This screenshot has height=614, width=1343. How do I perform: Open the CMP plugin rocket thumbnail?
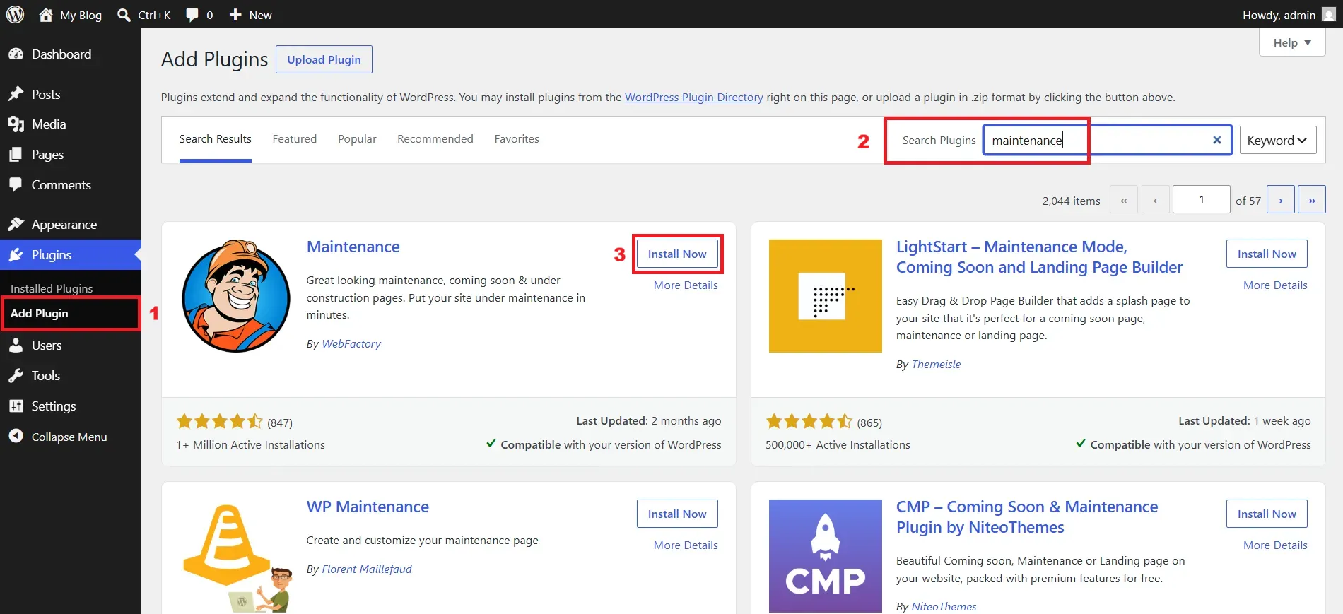pos(825,556)
